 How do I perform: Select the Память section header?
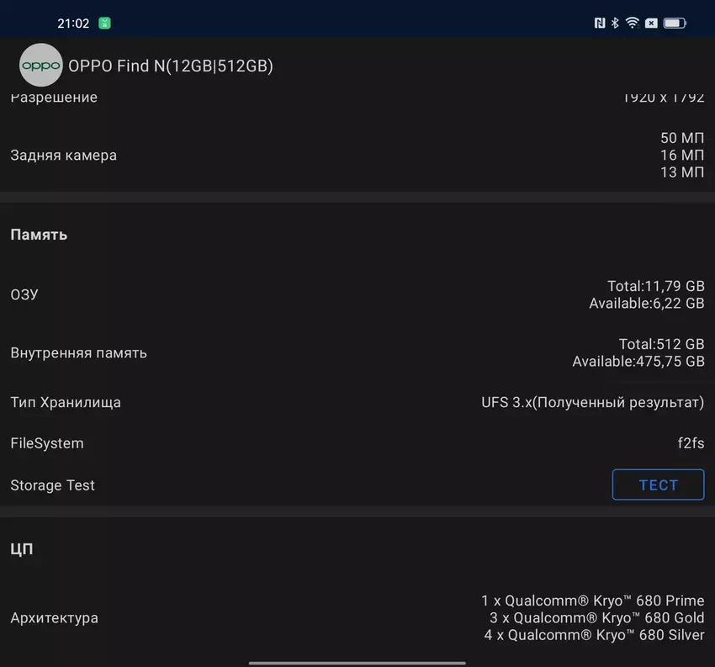[39, 235]
